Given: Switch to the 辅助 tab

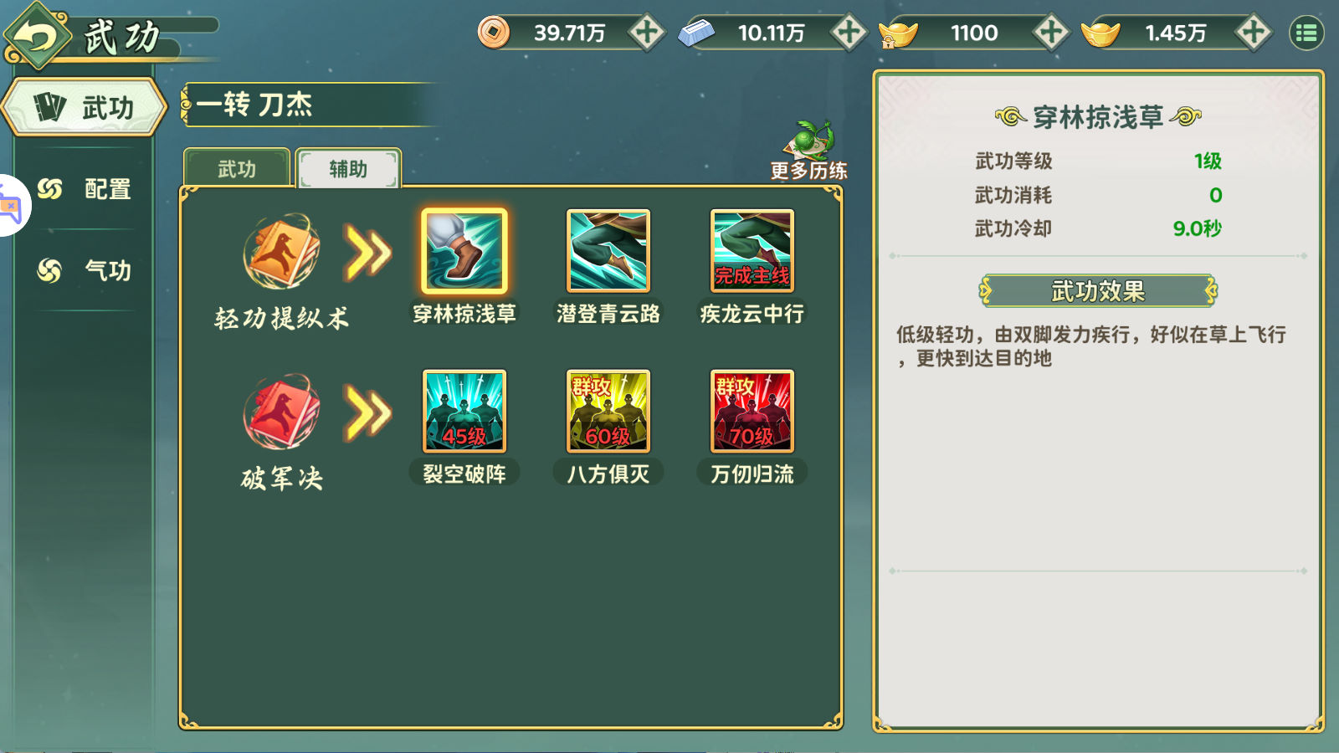Looking at the screenshot, I should (x=348, y=168).
